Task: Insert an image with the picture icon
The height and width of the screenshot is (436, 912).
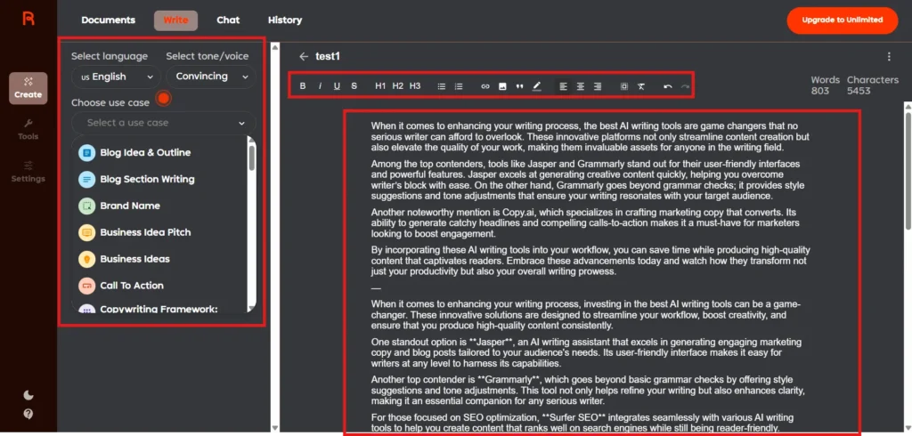Action: coord(502,86)
